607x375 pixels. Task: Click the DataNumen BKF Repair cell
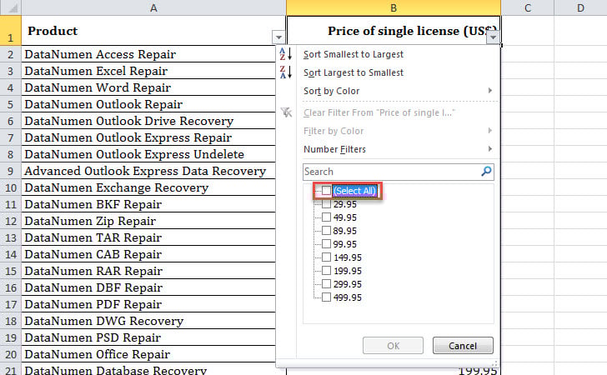pyautogui.click(x=148, y=204)
